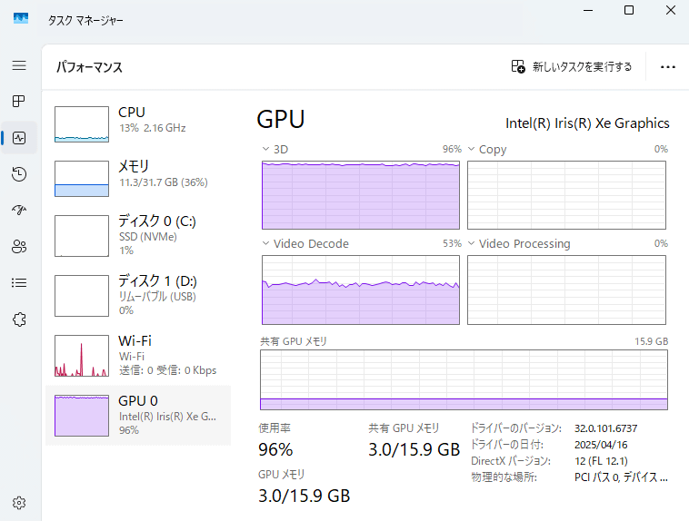The height and width of the screenshot is (521, 689).
Task: Select the Performance page icon
Action: coord(19,138)
